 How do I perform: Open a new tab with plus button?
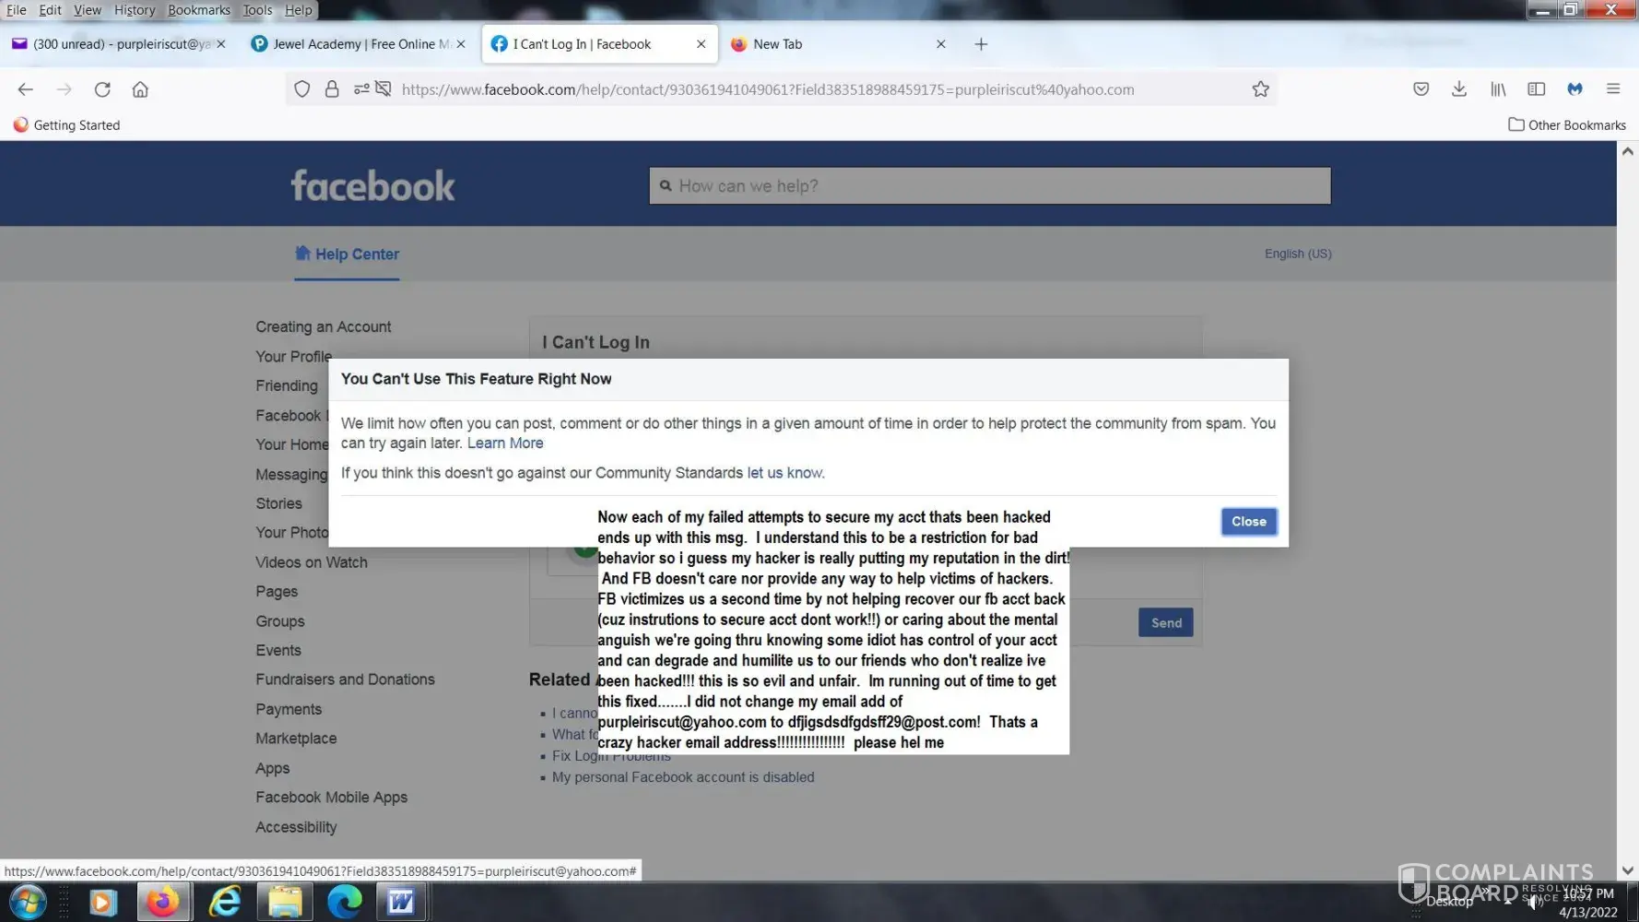pos(981,44)
